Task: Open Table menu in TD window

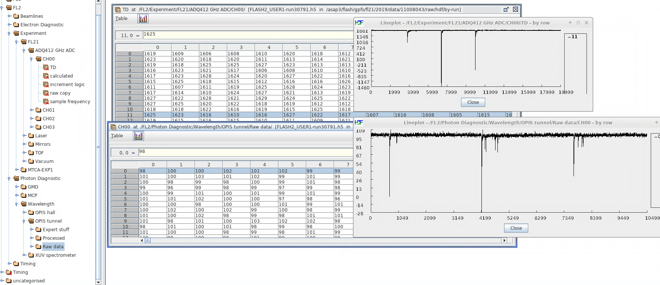Action: coord(121,19)
